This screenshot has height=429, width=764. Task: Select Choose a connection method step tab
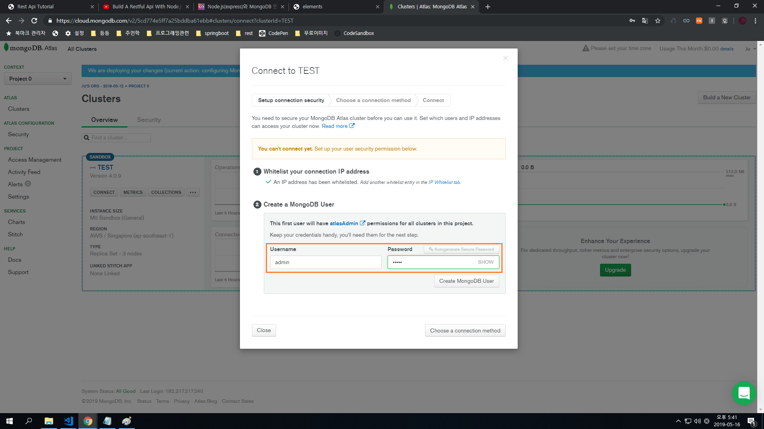click(x=373, y=100)
